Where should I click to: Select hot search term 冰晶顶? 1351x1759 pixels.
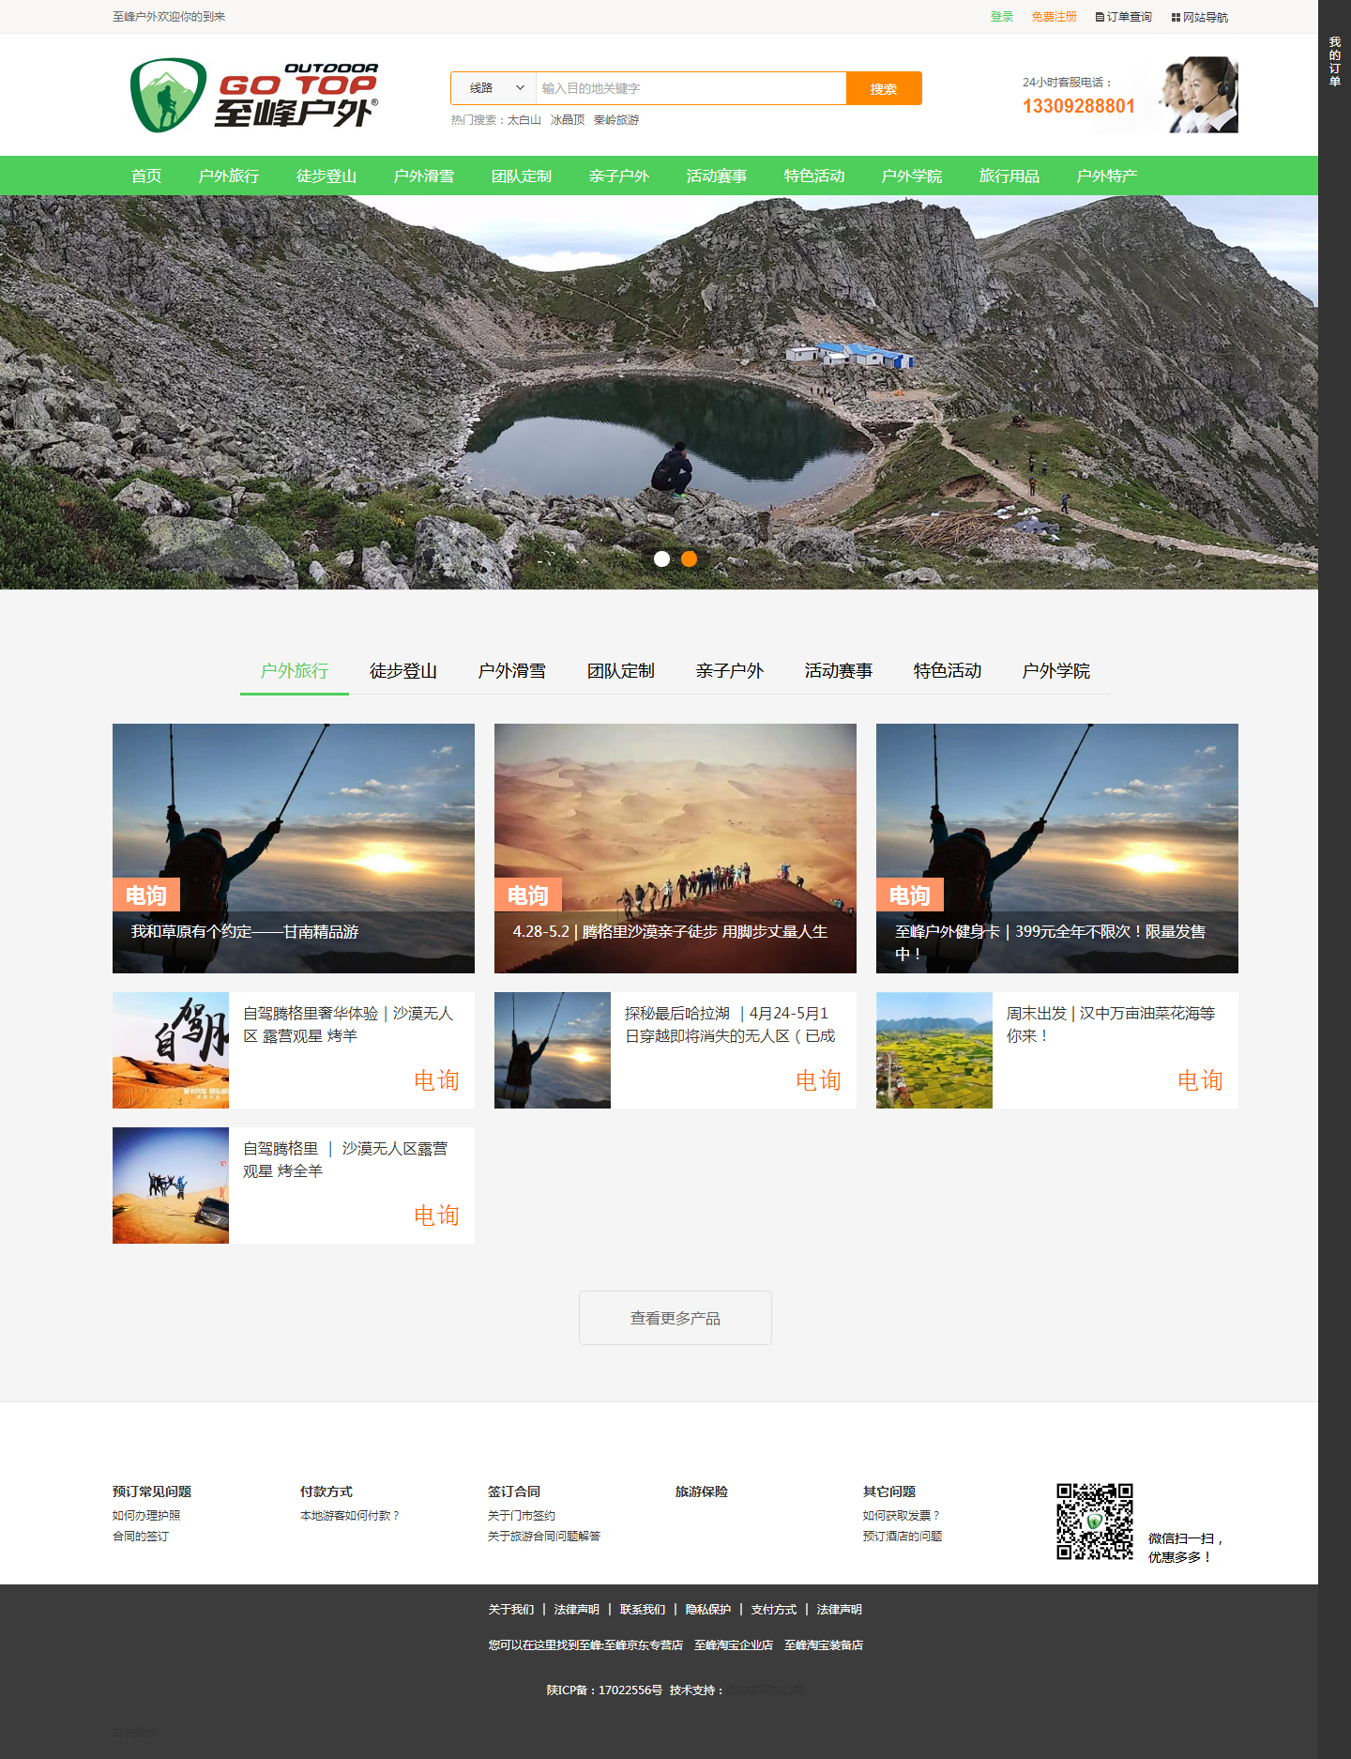point(568,120)
